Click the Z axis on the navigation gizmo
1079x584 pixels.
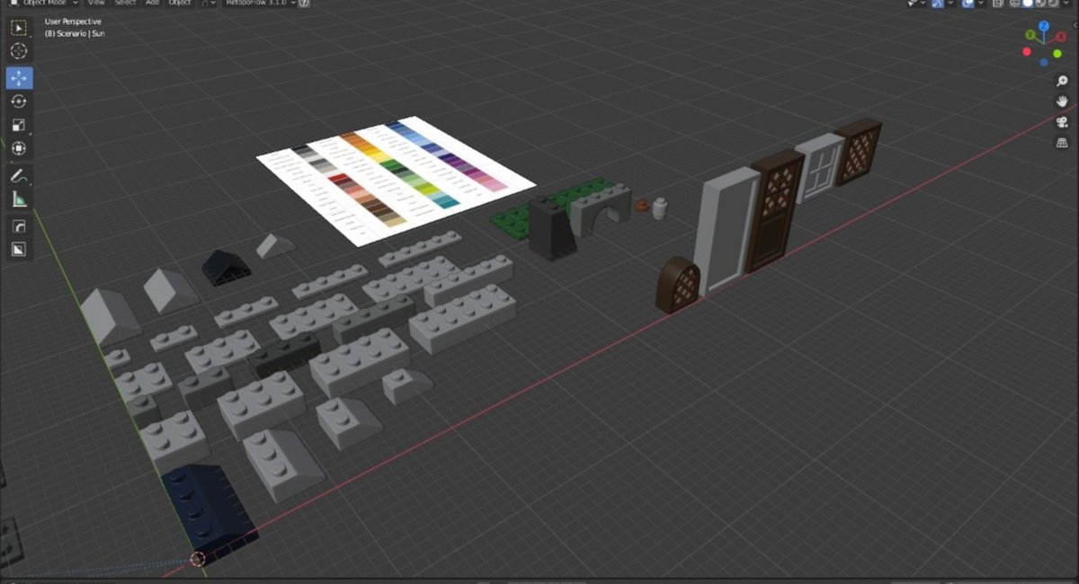1043,26
